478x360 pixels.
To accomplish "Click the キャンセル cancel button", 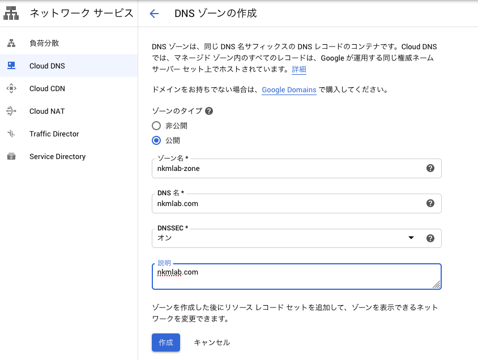I will click(212, 342).
